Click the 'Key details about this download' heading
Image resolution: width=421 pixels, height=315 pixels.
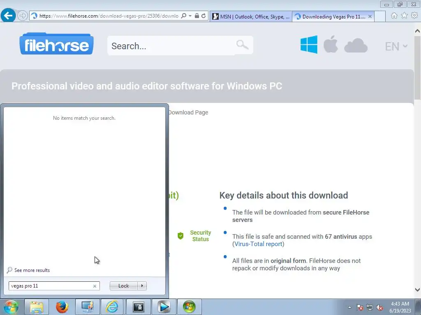click(x=284, y=195)
